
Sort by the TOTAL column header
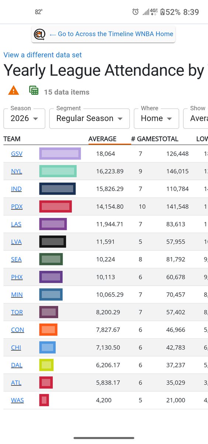[x=169, y=139]
